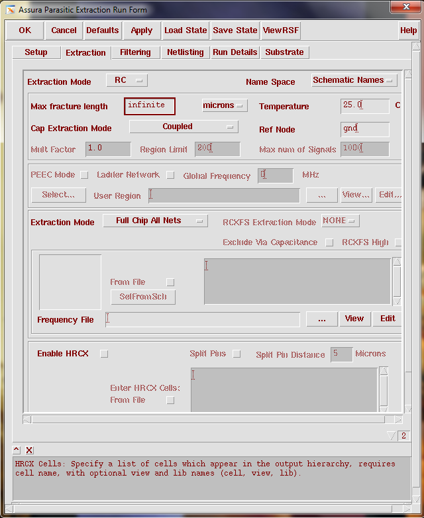The width and height of the screenshot is (424, 518).
Task: Edit the Frequency File
Action: 388,319
